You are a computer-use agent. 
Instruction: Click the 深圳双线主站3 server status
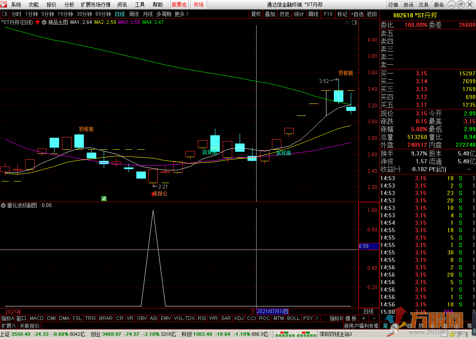coord(336,334)
